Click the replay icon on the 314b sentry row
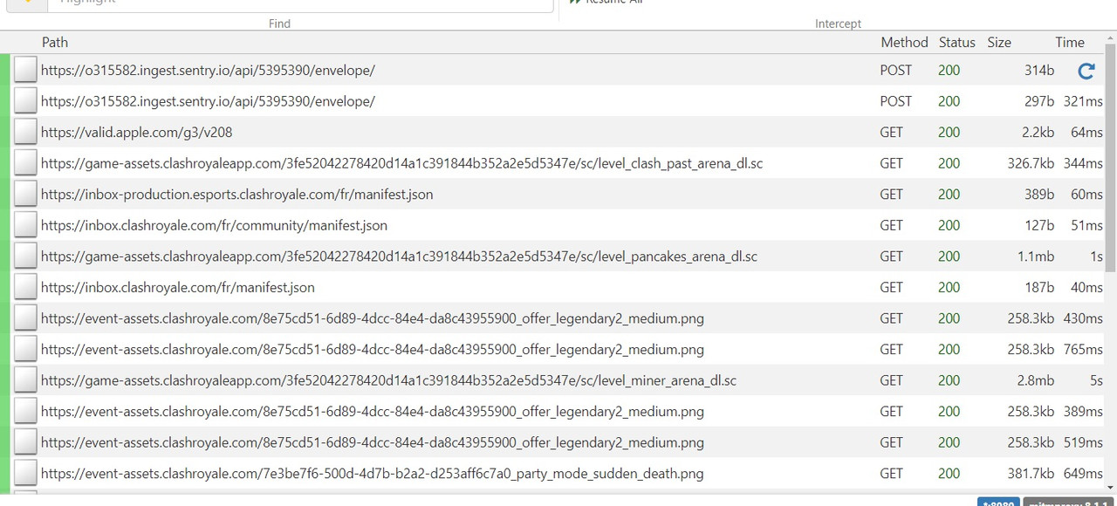Image resolution: width=1117 pixels, height=506 pixels. (x=1086, y=71)
